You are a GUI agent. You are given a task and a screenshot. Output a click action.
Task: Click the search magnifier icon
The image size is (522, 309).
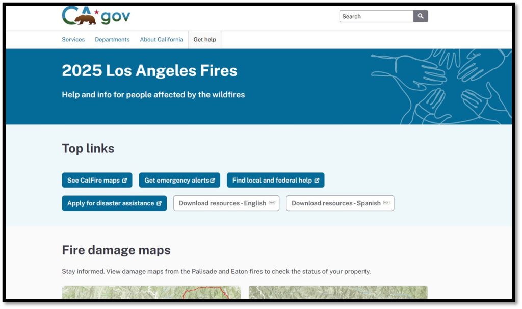(420, 16)
